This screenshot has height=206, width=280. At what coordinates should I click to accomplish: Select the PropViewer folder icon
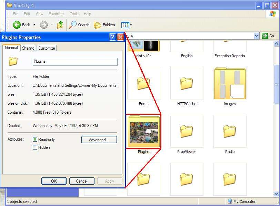click(x=187, y=132)
